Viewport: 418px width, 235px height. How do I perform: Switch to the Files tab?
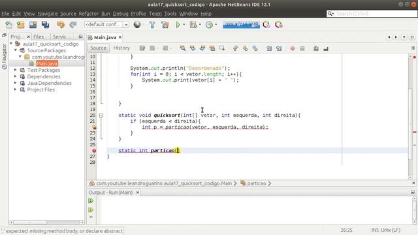click(39, 37)
